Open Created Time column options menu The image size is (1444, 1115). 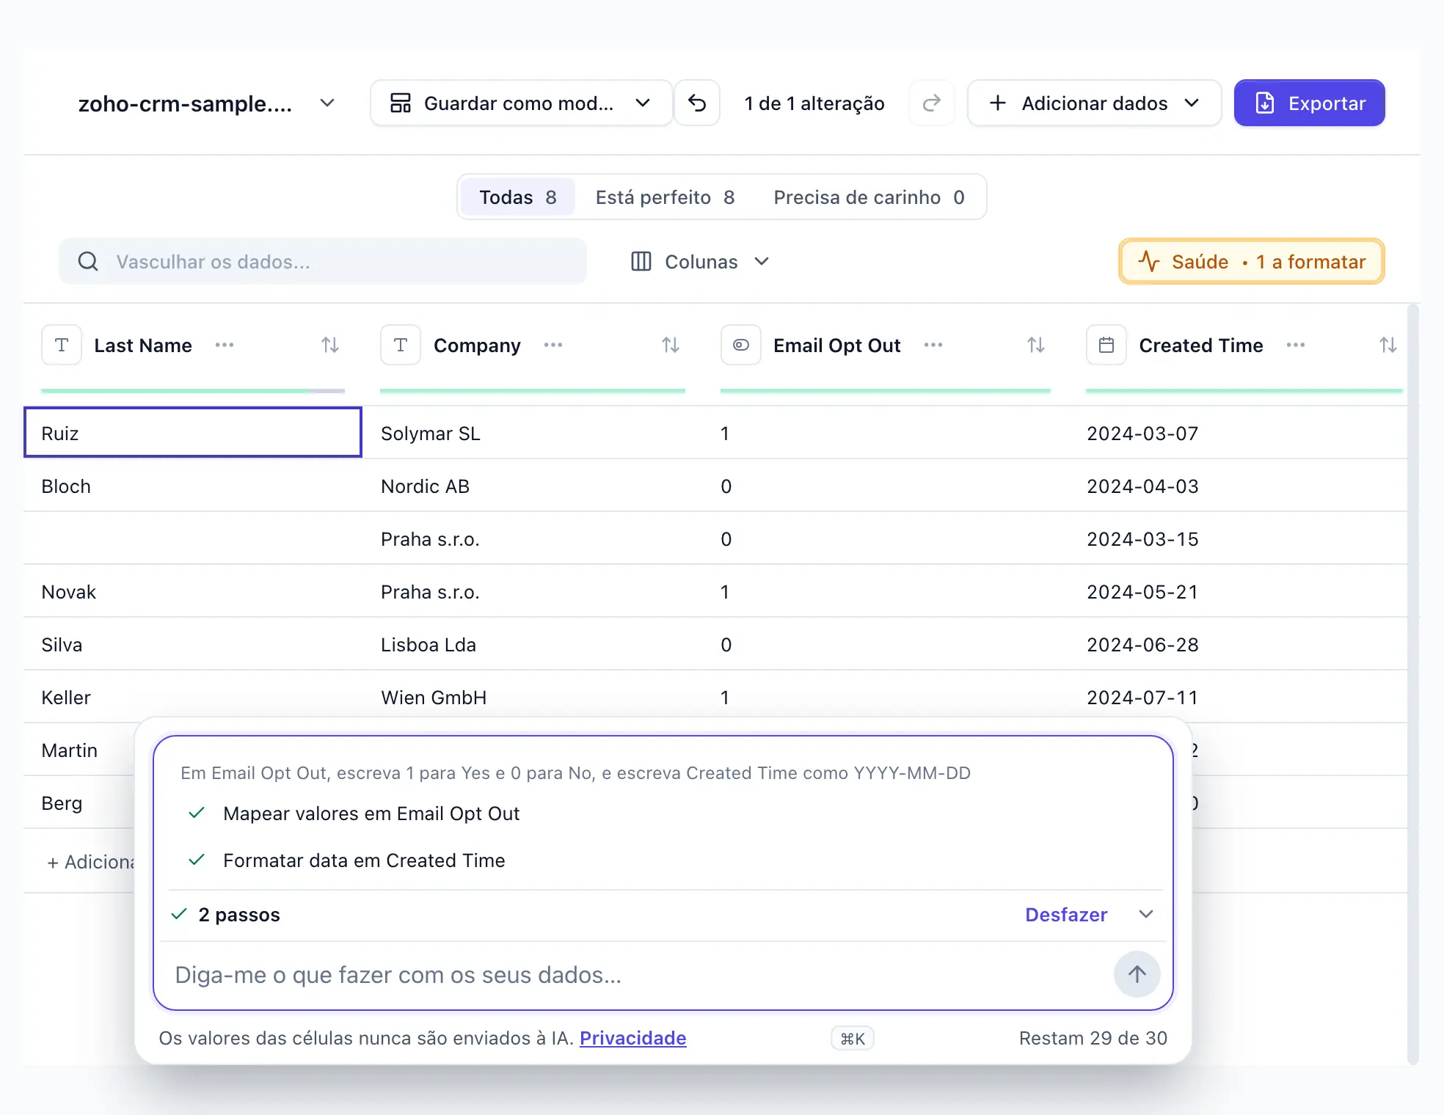[1296, 345]
